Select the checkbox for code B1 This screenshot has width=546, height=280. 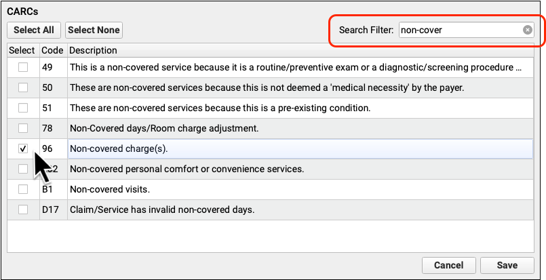23,189
